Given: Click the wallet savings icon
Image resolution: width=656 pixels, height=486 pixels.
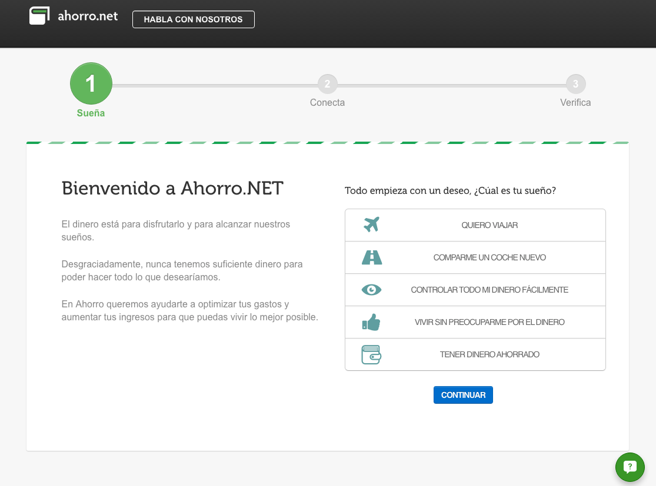Looking at the screenshot, I should click(x=371, y=354).
